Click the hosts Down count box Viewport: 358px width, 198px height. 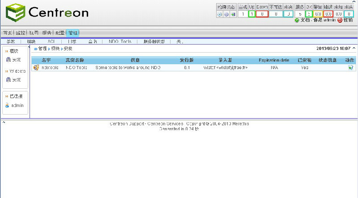click(x=262, y=14)
